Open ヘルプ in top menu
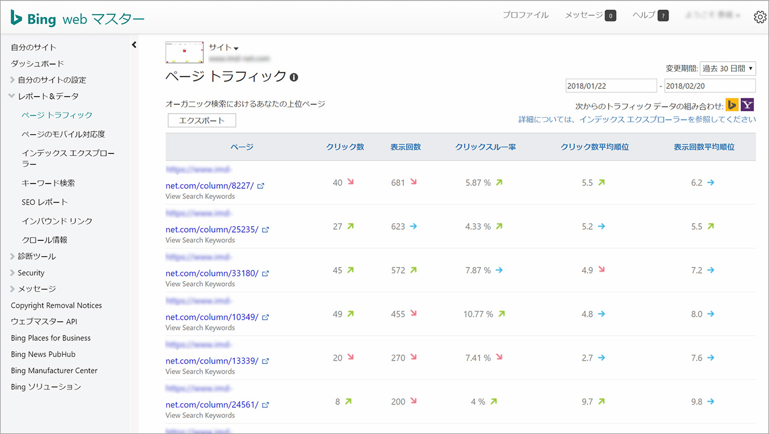This screenshot has width=769, height=434. pos(644,15)
